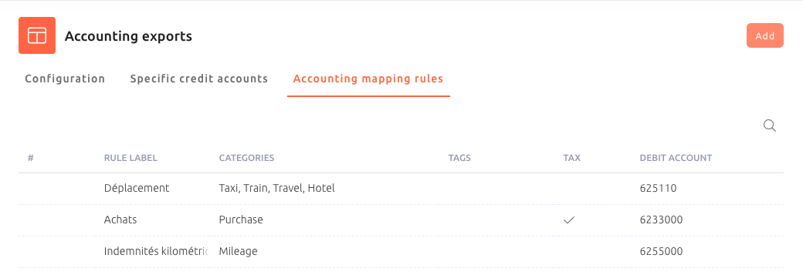Open the Achats rule row
803x278 pixels.
point(401,220)
